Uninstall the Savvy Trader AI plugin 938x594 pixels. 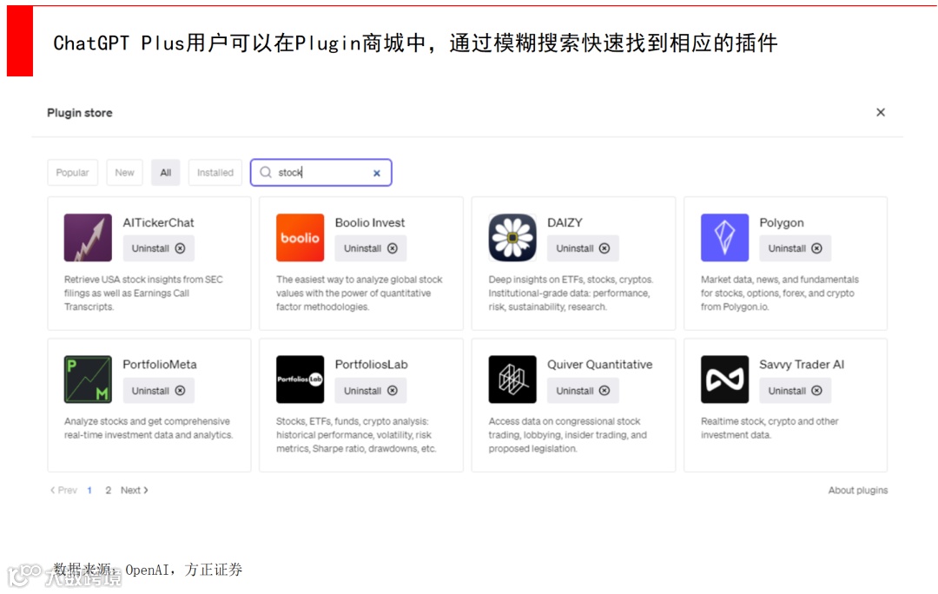[795, 391]
